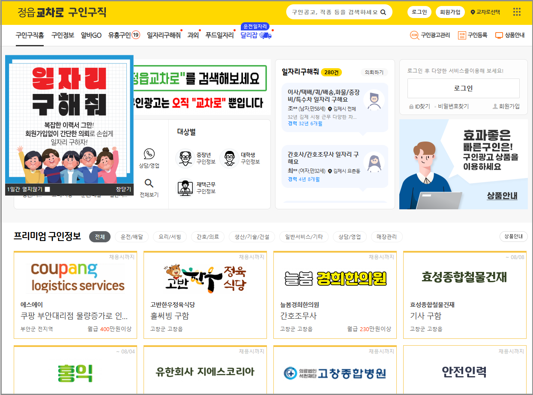Click the 상담/영업 phone icon

coord(149,154)
